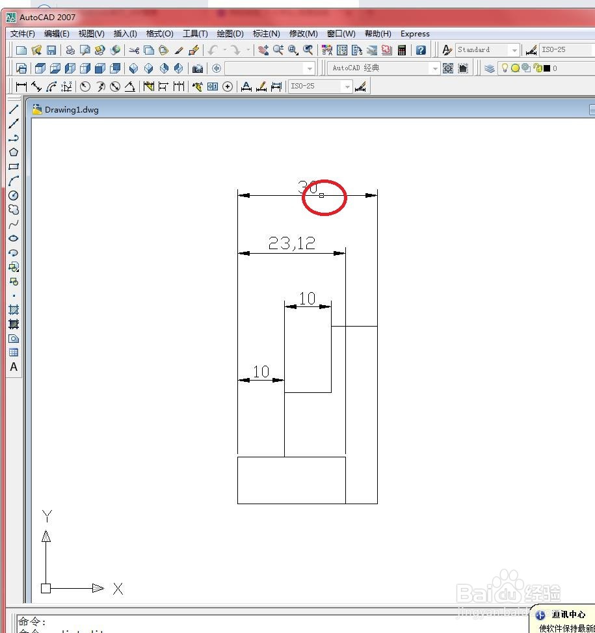This screenshot has width=595, height=633.
Task: Click the 23,12 dimension text
Action: pyautogui.click(x=292, y=243)
